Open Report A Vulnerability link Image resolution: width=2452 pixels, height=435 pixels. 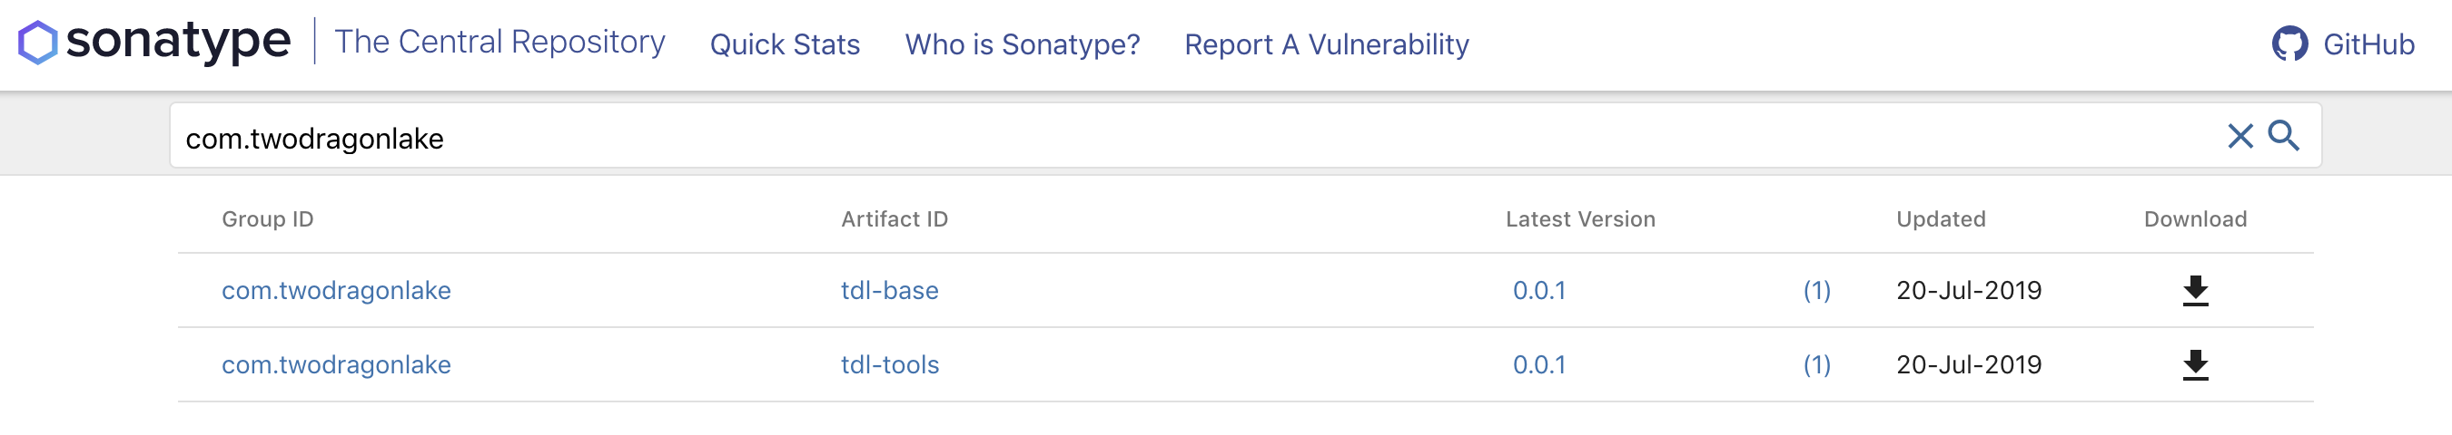pyautogui.click(x=1326, y=44)
